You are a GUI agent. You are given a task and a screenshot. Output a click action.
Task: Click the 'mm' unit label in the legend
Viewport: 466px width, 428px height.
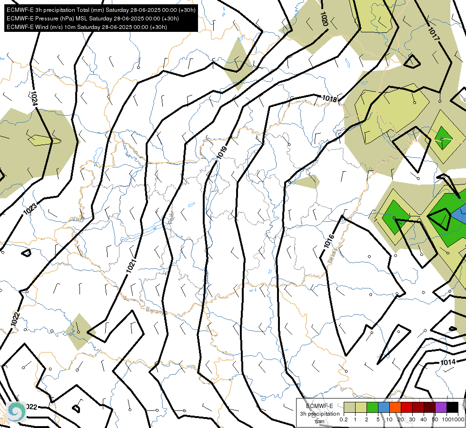[x=320, y=421]
